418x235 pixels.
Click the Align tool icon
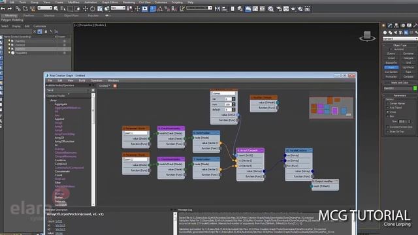coord(225,8)
